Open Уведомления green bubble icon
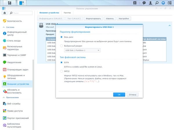The width and height of the screenshot is (174, 130). 5,62
